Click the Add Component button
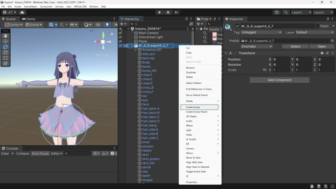The height and width of the screenshot is (189, 336). 279,80
